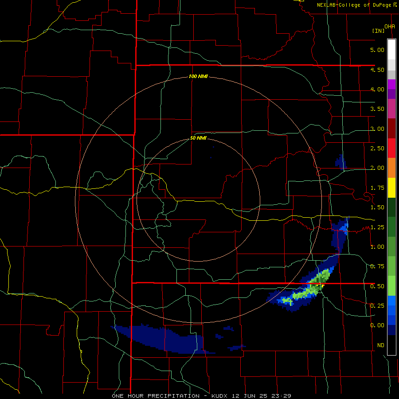Select the 1.50 legend value
The height and width of the screenshot is (399, 399).
(377, 207)
